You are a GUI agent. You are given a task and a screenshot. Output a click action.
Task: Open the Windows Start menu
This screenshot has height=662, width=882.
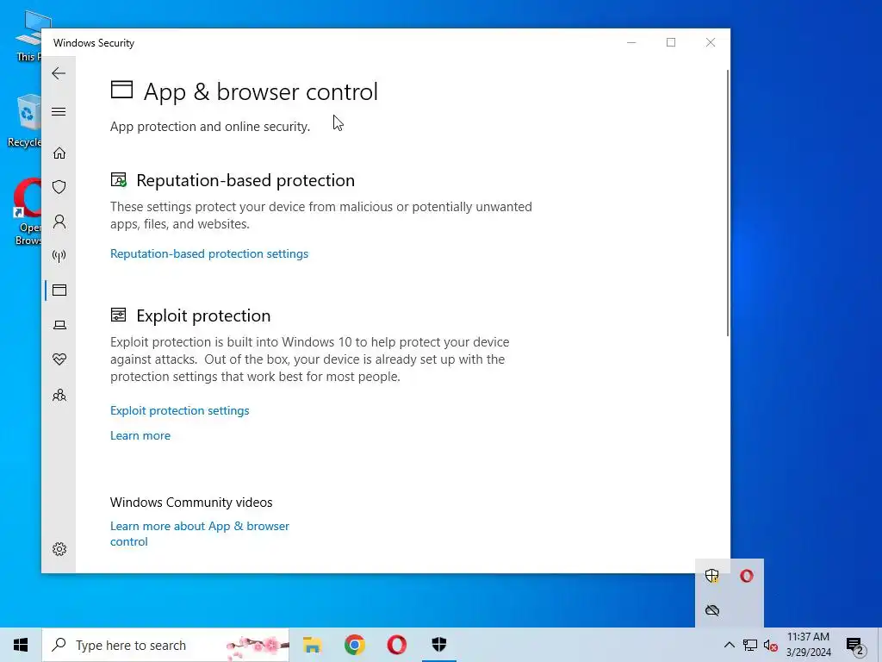tap(21, 645)
